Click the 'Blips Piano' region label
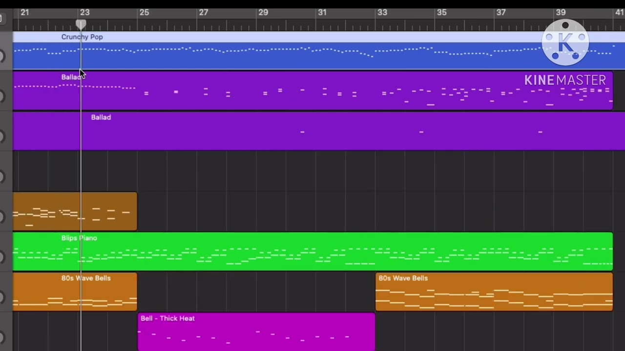The image size is (625, 351). pyautogui.click(x=79, y=238)
